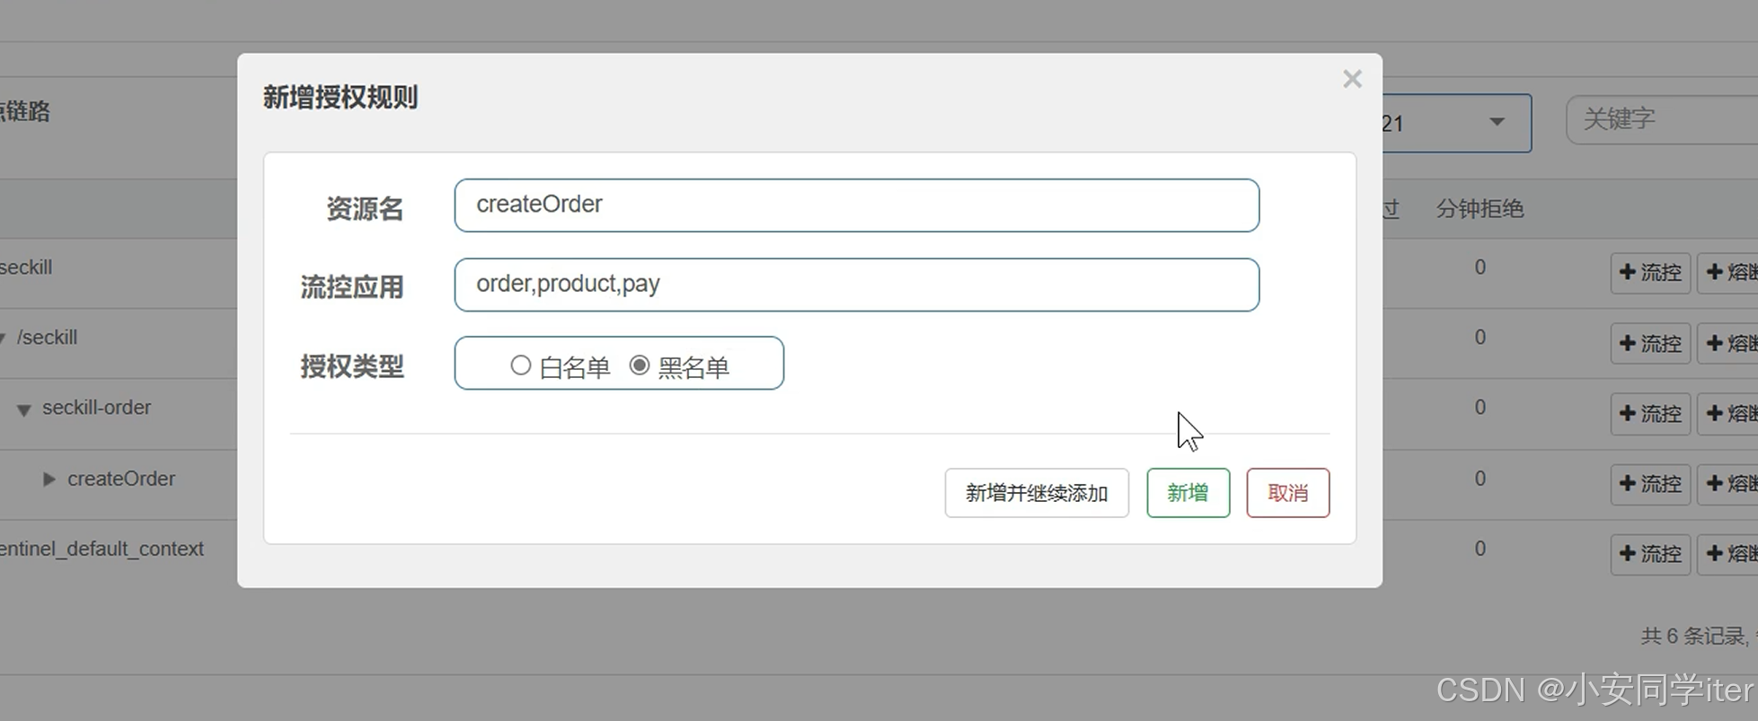Viewport: 1758px width, 721px height.
Task: Collapse the seckill-order tree node
Action: point(24,410)
